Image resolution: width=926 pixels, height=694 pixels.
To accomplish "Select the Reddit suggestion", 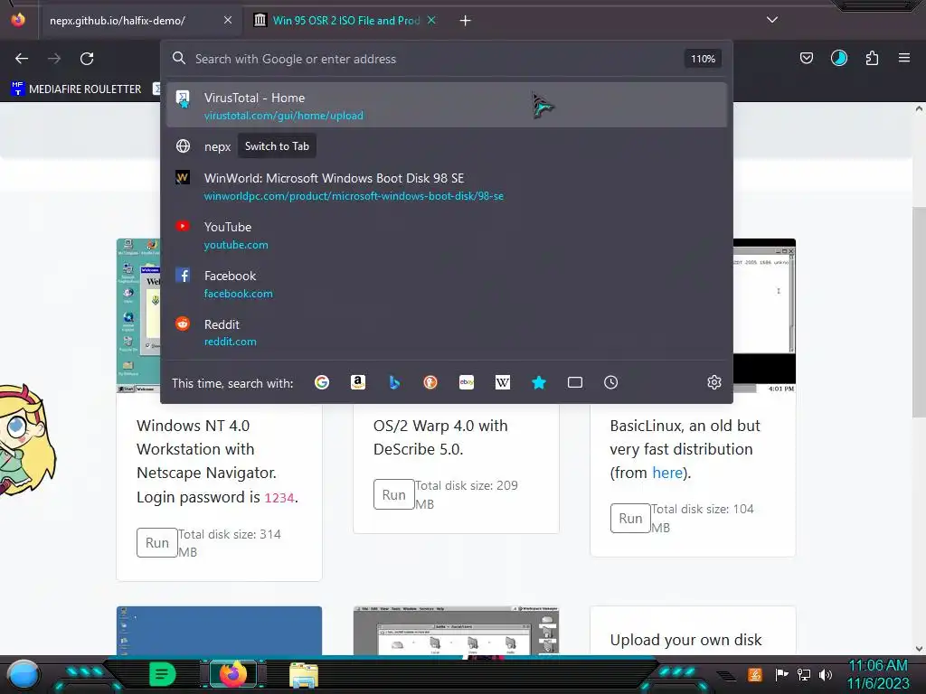I will click(x=447, y=333).
